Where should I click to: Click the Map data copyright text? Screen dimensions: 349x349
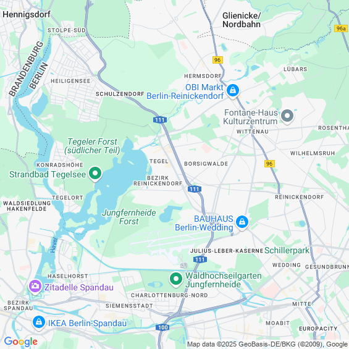click(267, 344)
